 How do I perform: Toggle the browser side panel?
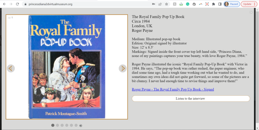[x=220, y=4]
